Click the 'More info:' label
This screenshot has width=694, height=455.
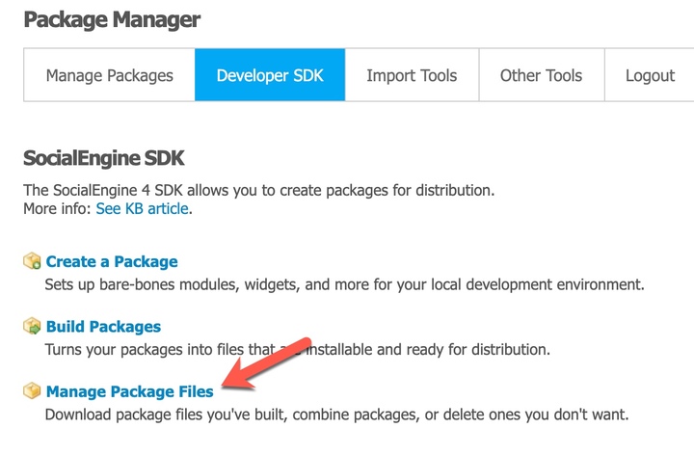pos(57,208)
